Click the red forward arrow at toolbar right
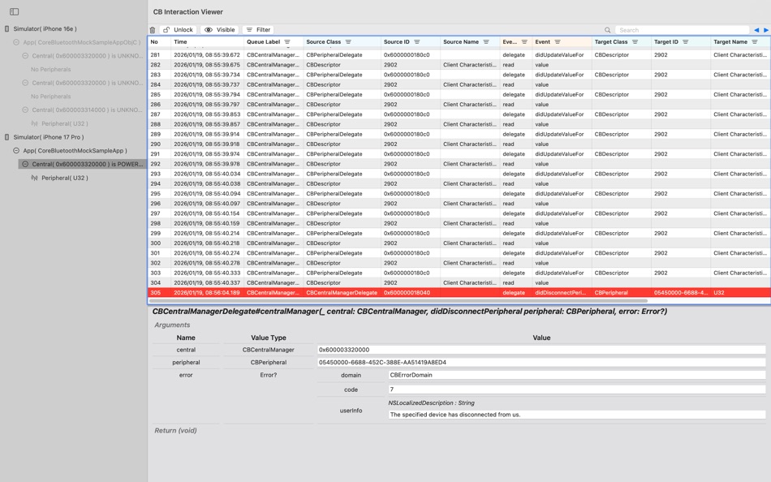Image resolution: width=771 pixels, height=482 pixels. pyautogui.click(x=765, y=30)
